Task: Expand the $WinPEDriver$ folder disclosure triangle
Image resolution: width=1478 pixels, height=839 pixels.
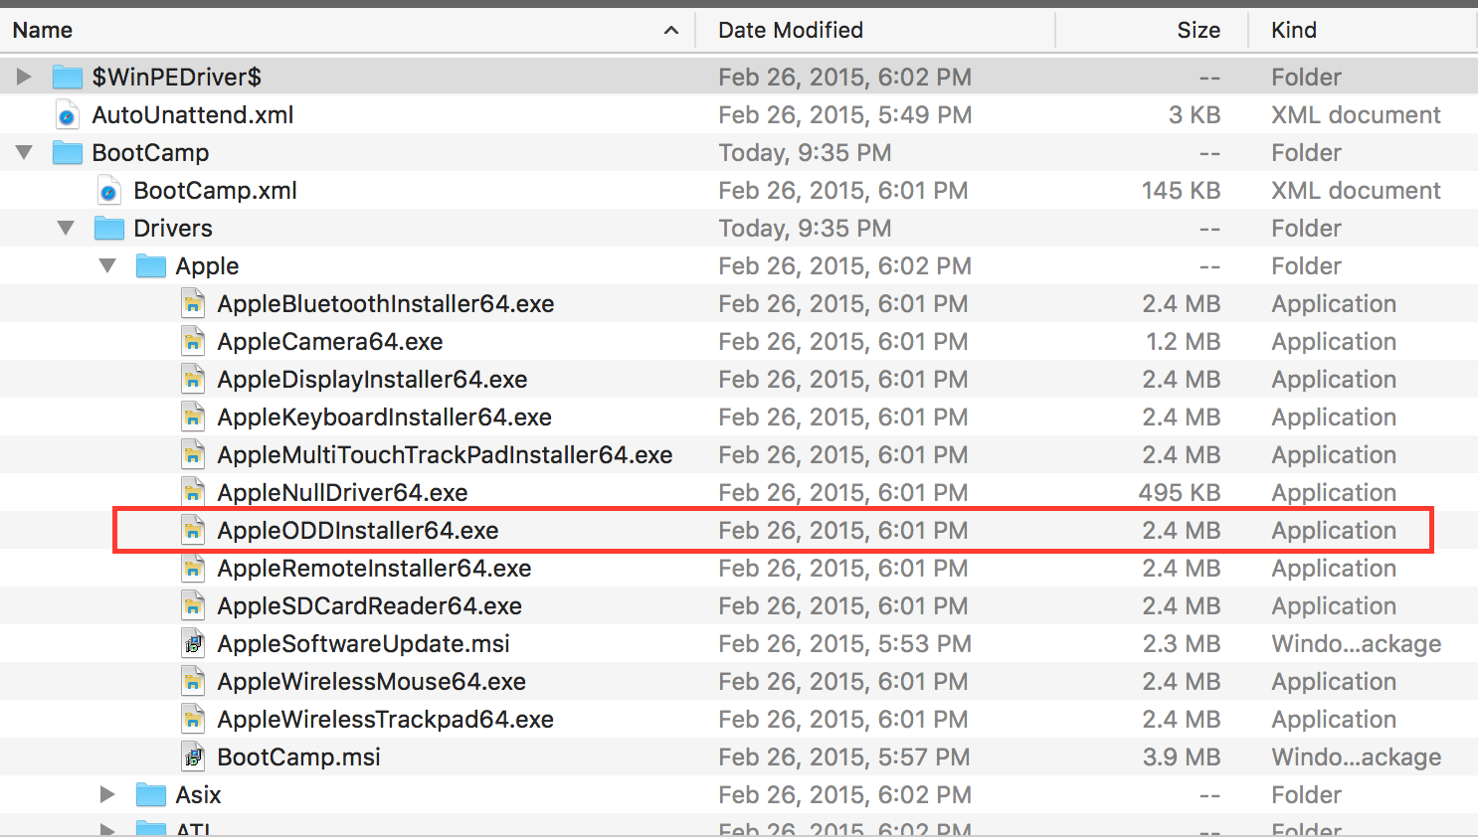Action: point(24,77)
